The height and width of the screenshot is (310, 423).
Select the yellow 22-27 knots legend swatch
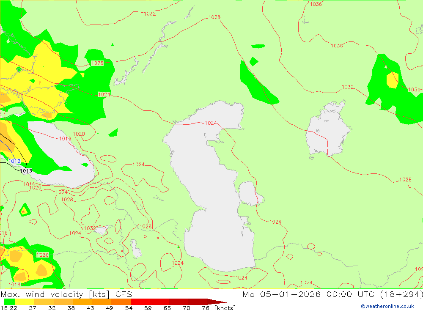[25, 302]
